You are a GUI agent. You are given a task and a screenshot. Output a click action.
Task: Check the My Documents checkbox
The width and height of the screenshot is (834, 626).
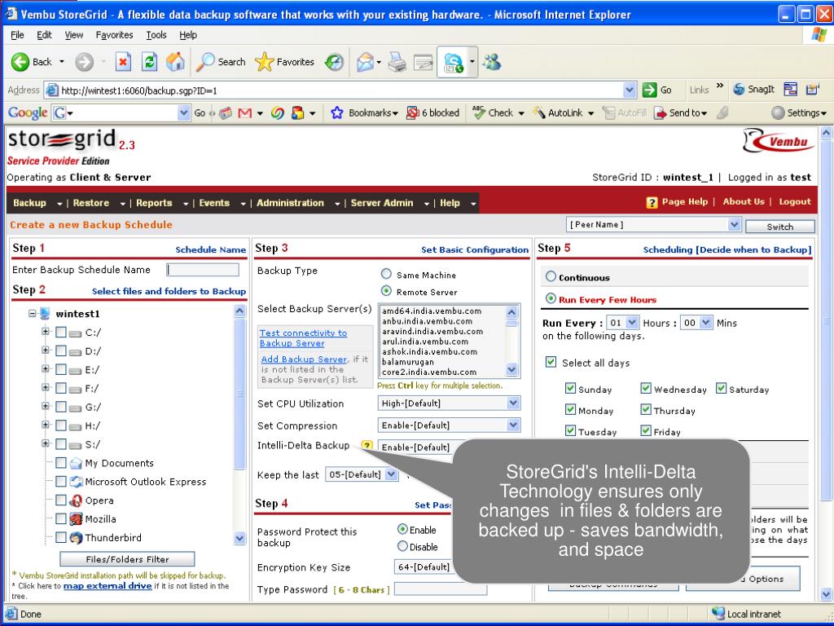point(61,463)
